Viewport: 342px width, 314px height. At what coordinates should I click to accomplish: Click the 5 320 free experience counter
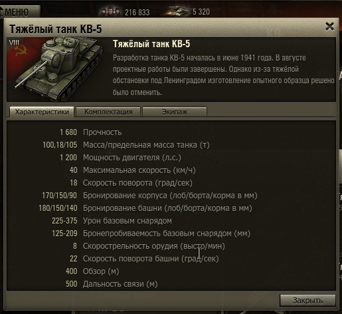[201, 12]
